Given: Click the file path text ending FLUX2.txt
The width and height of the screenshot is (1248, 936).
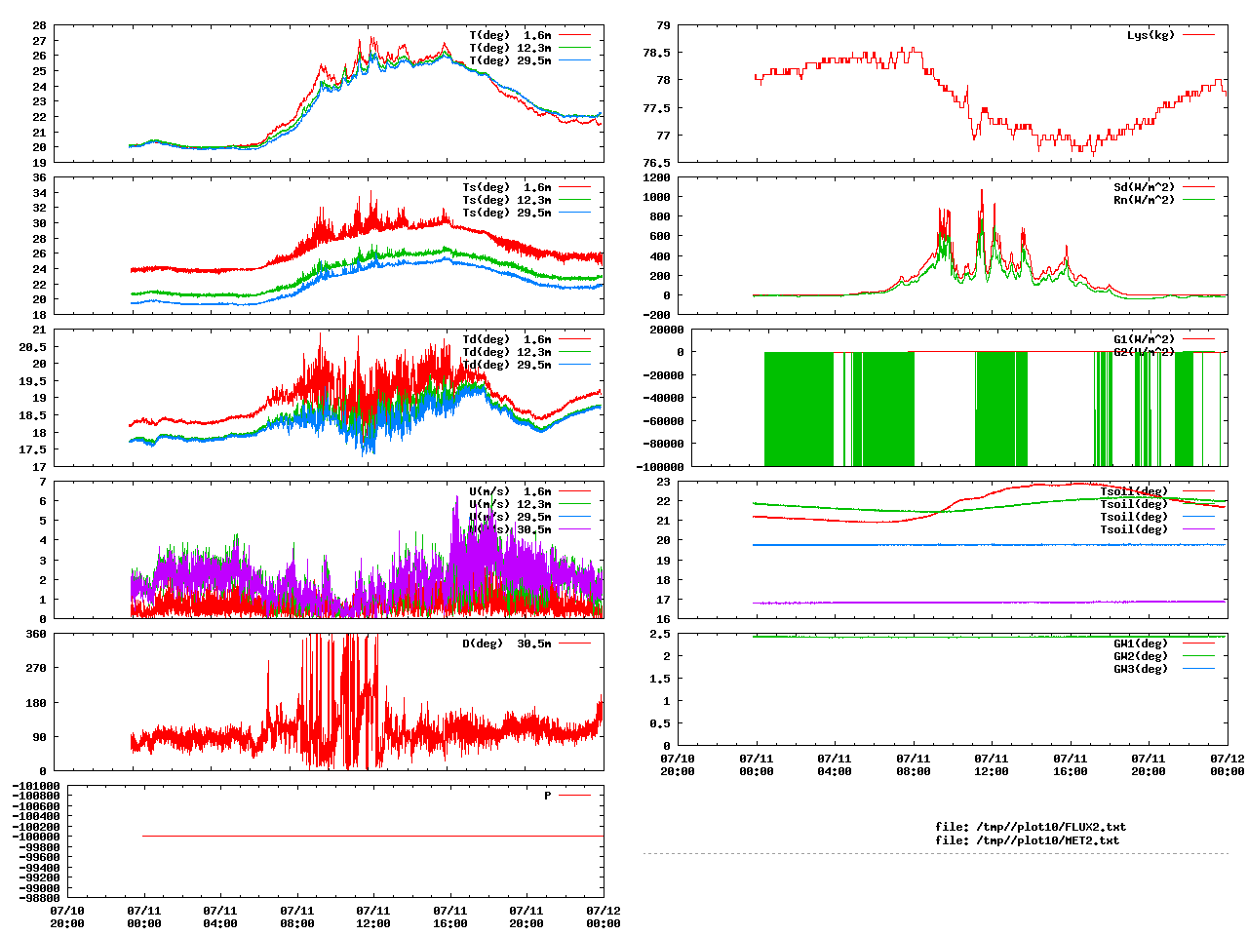Looking at the screenshot, I should coord(1030,827).
